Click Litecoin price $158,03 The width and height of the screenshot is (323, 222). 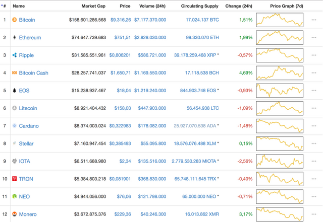pos(123,108)
